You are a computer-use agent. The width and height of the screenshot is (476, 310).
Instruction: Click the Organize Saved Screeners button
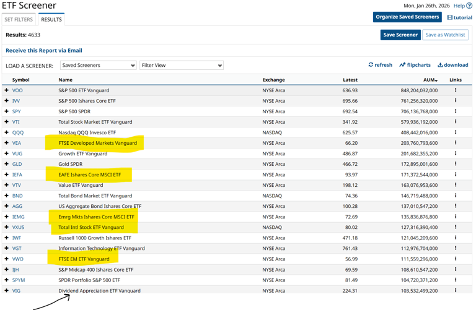click(x=407, y=17)
